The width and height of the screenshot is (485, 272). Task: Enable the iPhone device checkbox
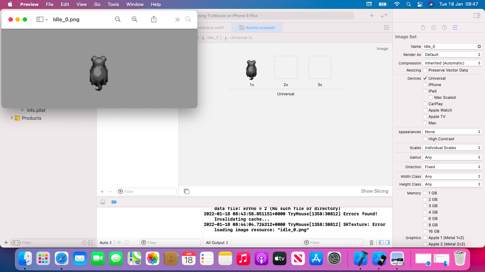pyautogui.click(x=425, y=85)
